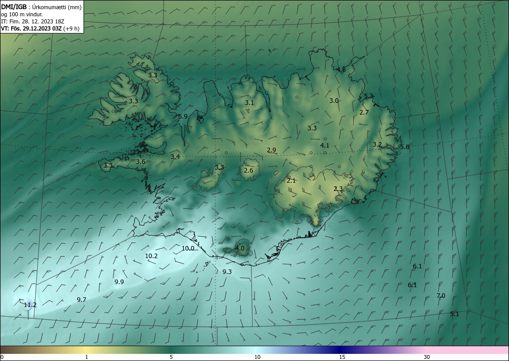This screenshot has height=361, width=509.
Task: Click the 3.4 value in the west
Action: point(175,157)
